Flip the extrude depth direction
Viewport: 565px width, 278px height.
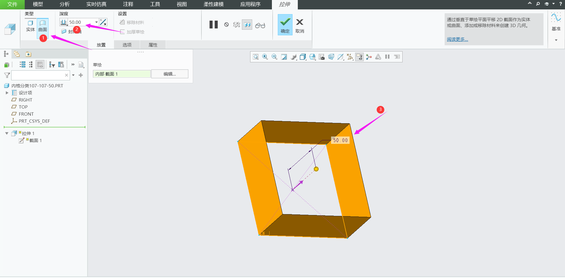[103, 22]
